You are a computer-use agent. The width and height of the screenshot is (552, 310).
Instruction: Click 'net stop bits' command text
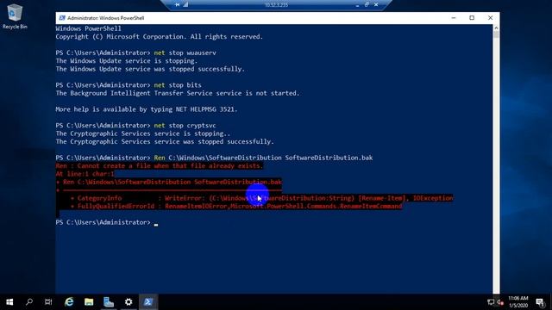coord(178,85)
